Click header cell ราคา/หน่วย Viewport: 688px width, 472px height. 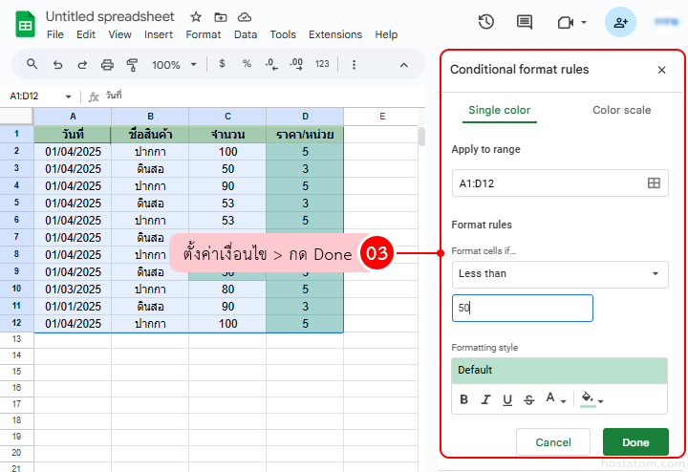tap(305, 134)
